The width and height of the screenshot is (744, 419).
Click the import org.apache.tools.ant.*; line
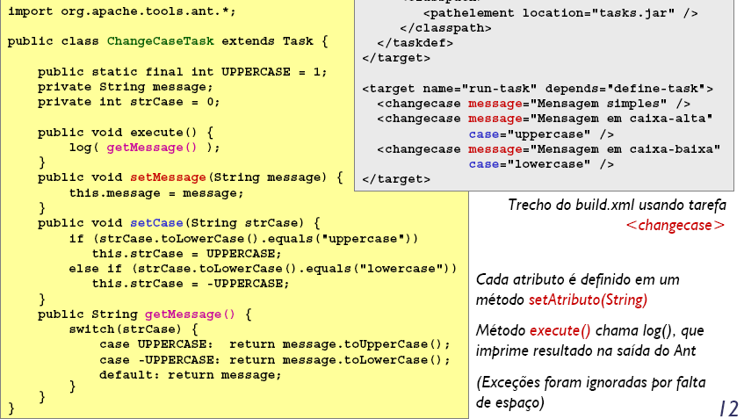pyautogui.click(x=122, y=11)
